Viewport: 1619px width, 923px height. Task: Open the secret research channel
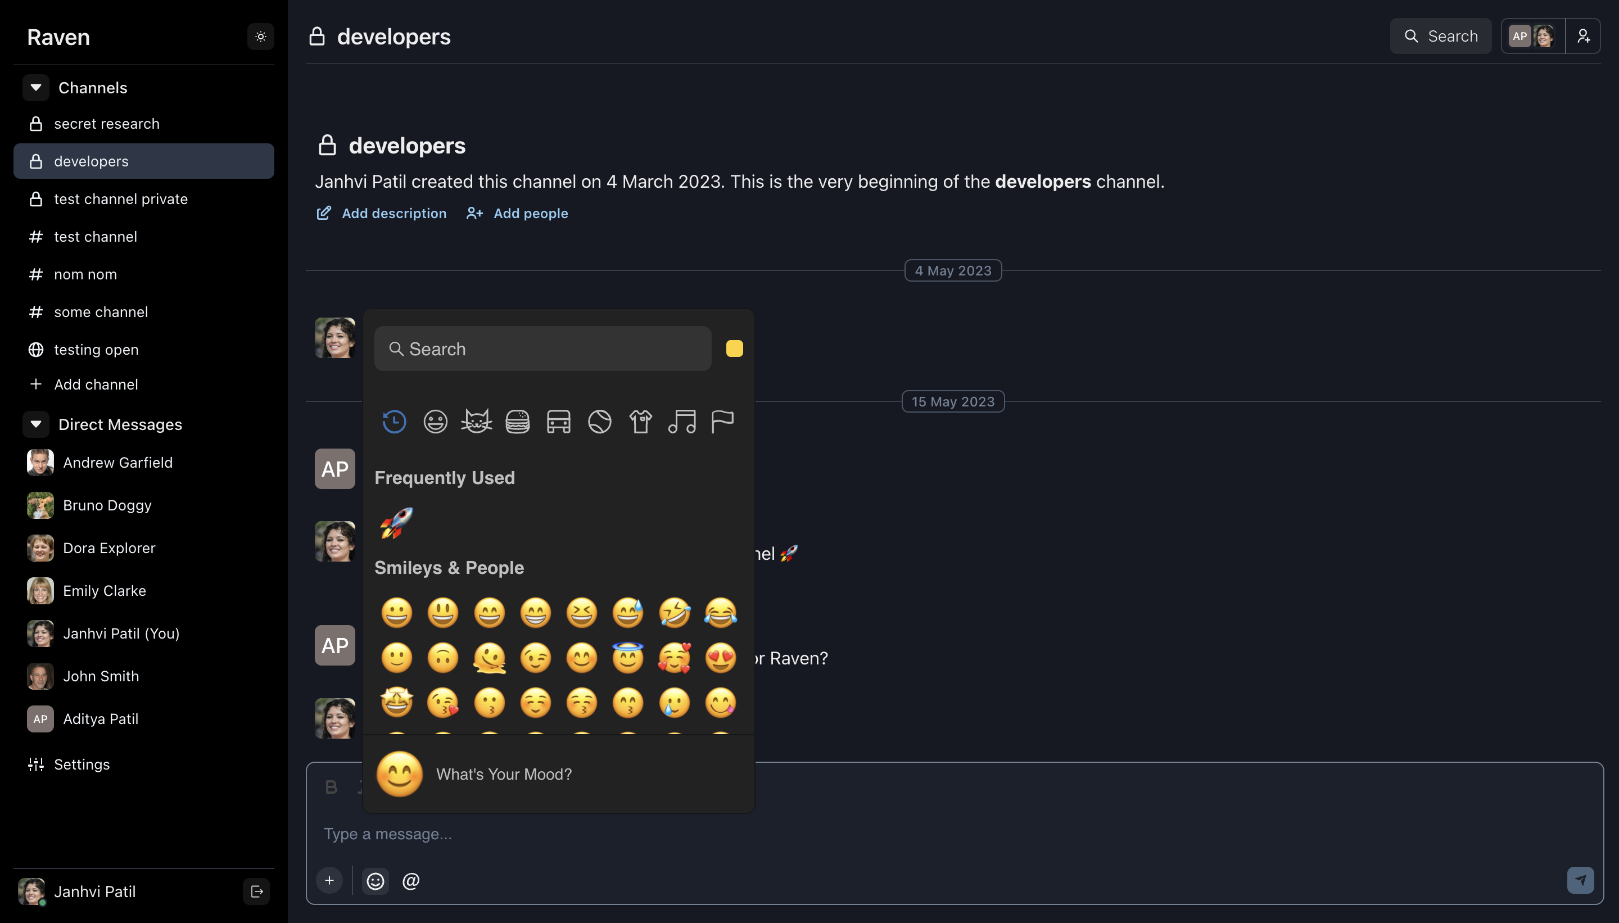(x=107, y=124)
